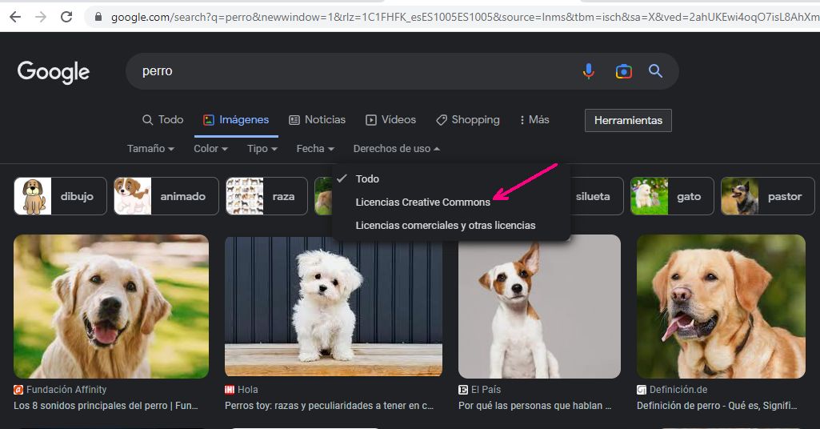
Task: Open the Google logo homepage link
Action: point(54,72)
